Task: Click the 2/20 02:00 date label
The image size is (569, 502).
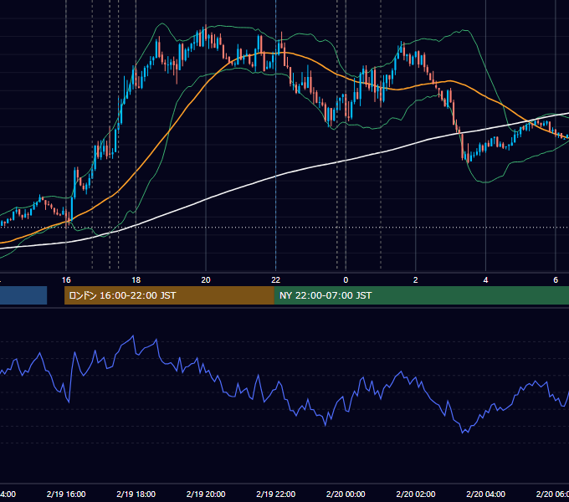Action: [x=416, y=494]
